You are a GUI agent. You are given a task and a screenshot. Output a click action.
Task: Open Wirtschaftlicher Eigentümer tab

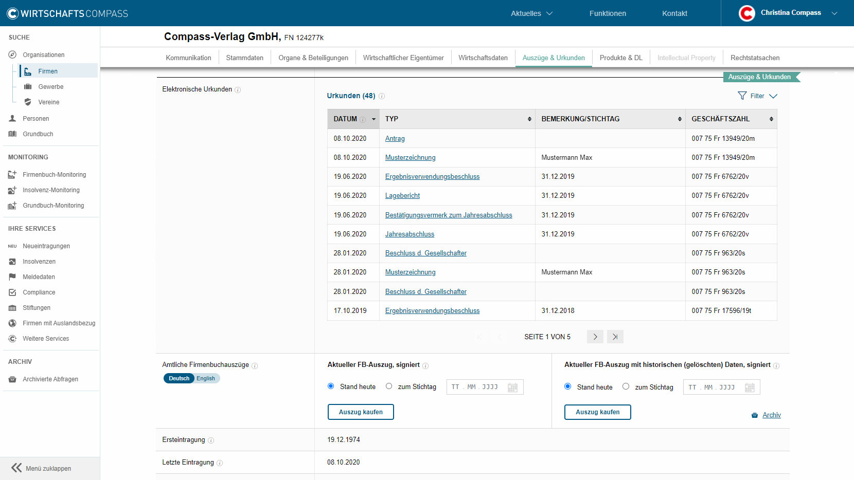(x=403, y=58)
